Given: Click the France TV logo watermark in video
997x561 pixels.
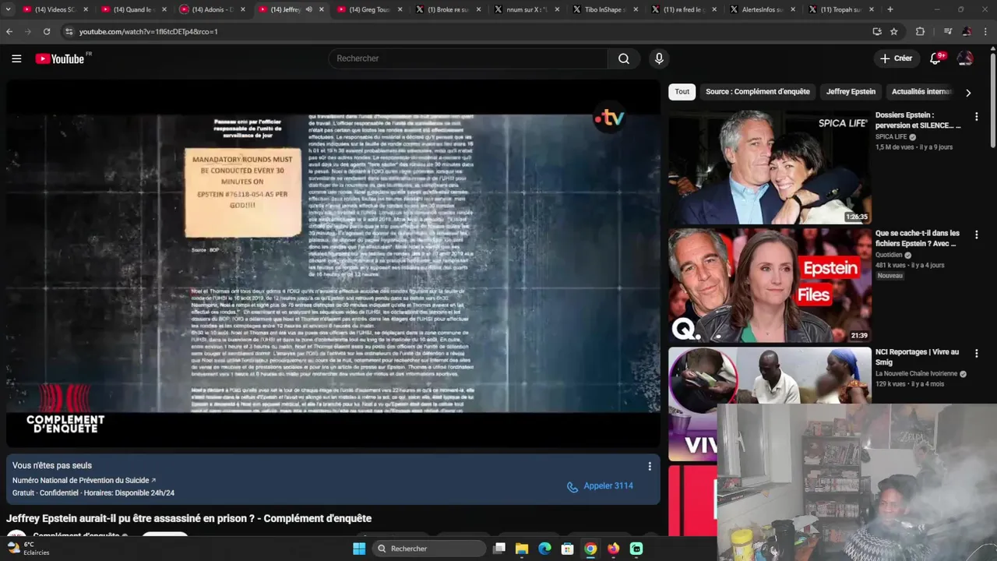Looking at the screenshot, I should (x=609, y=118).
